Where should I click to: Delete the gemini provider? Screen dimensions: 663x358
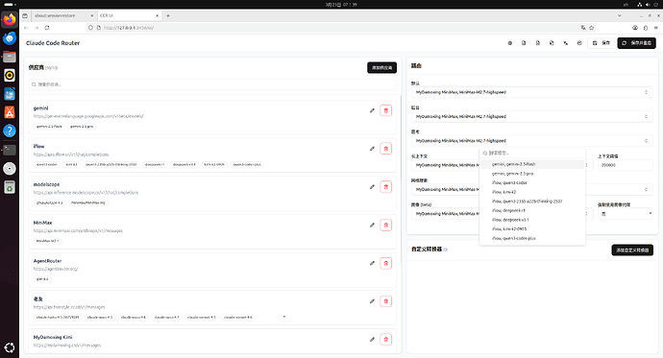(x=385, y=110)
